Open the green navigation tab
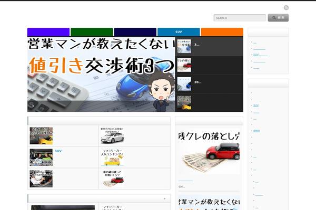Viewport: 316px width, 210px height. [92, 32]
